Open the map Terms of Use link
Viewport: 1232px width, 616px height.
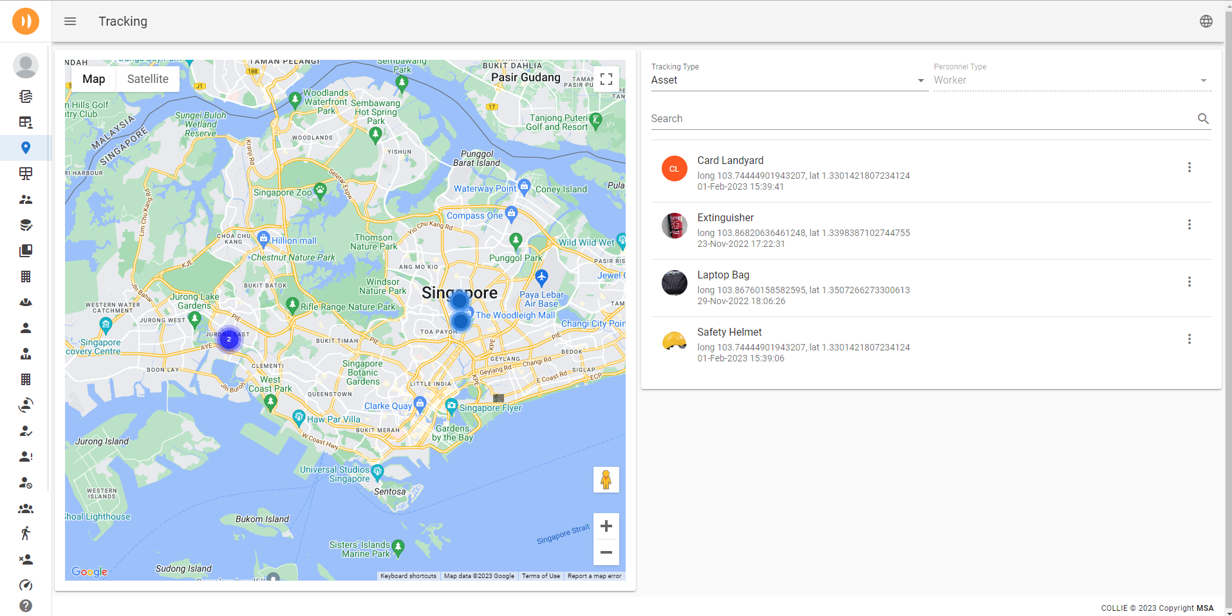pyautogui.click(x=541, y=576)
